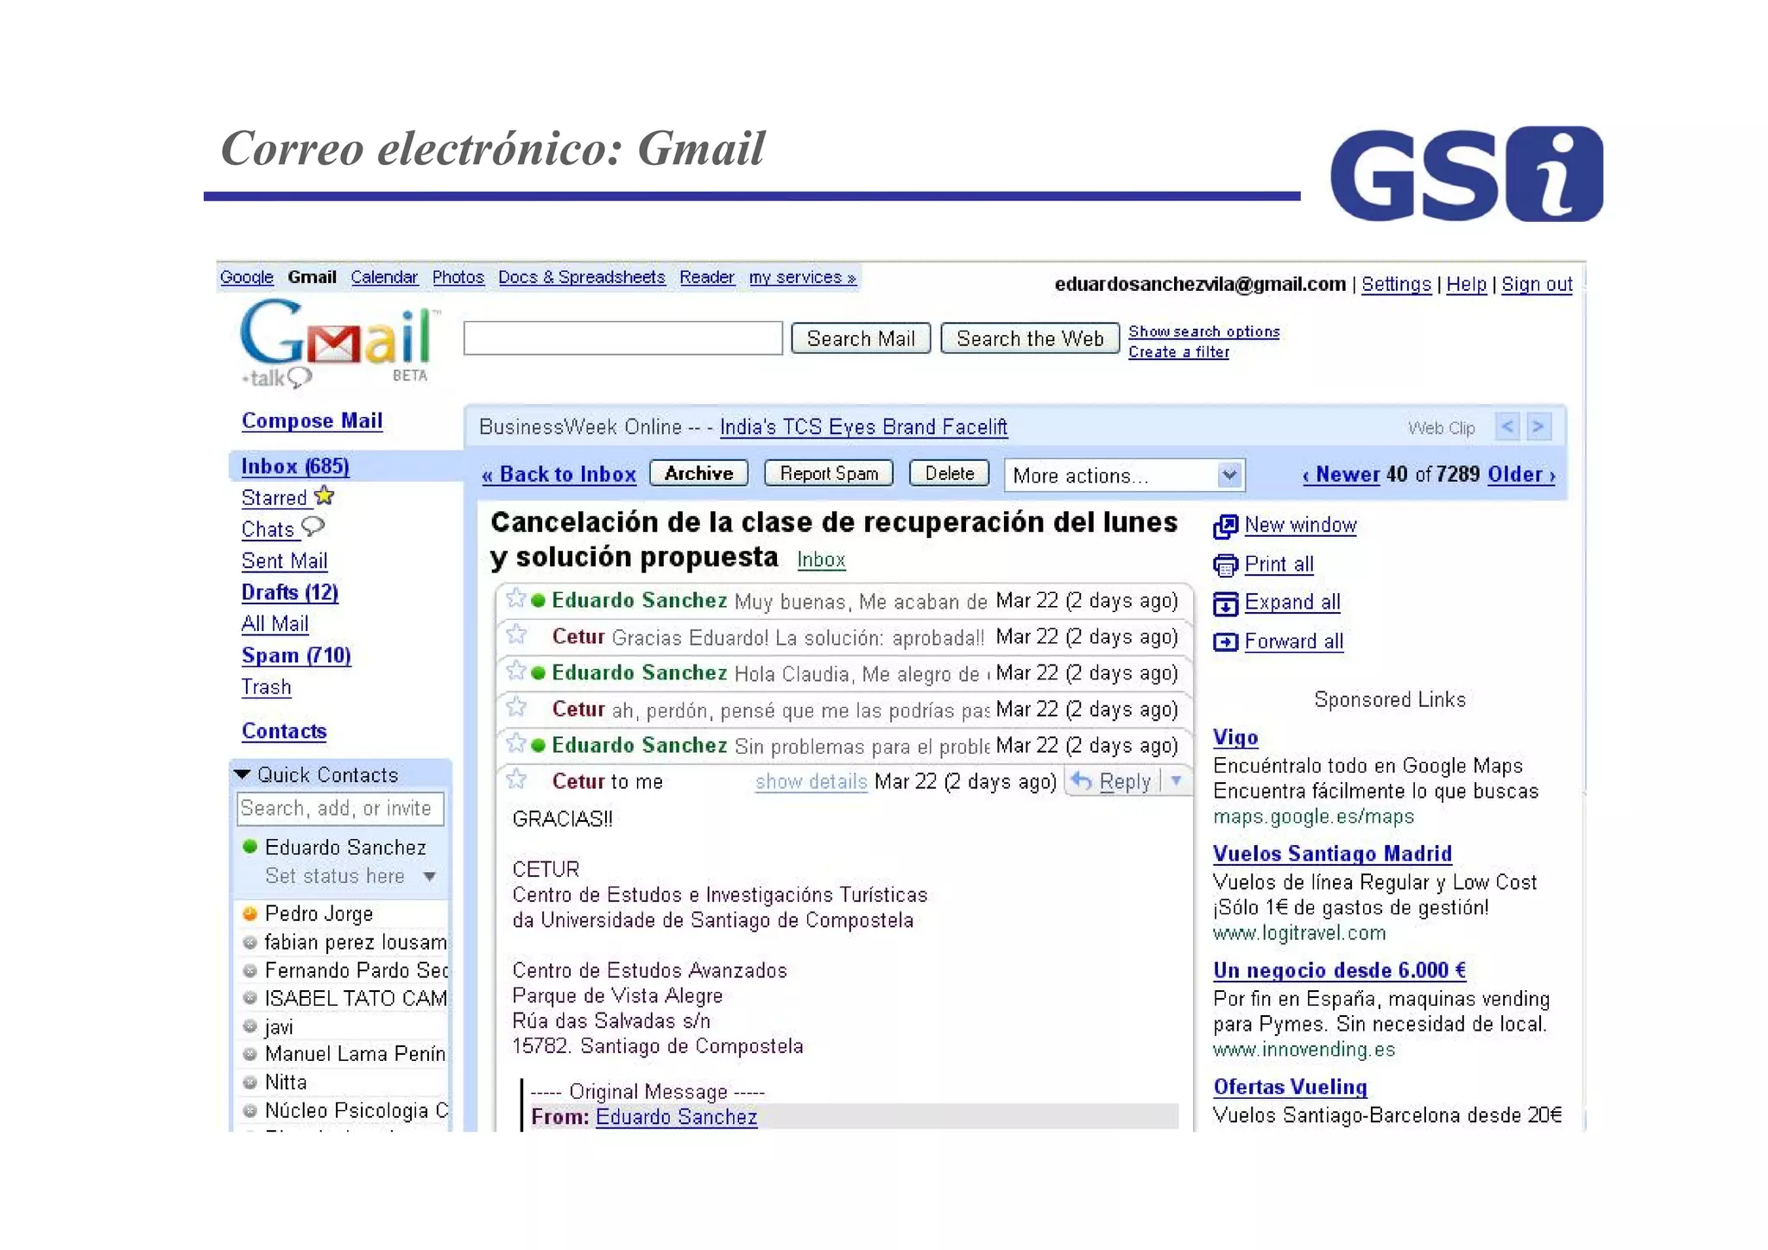
Task: Click the Gmail logo
Action: (x=337, y=338)
